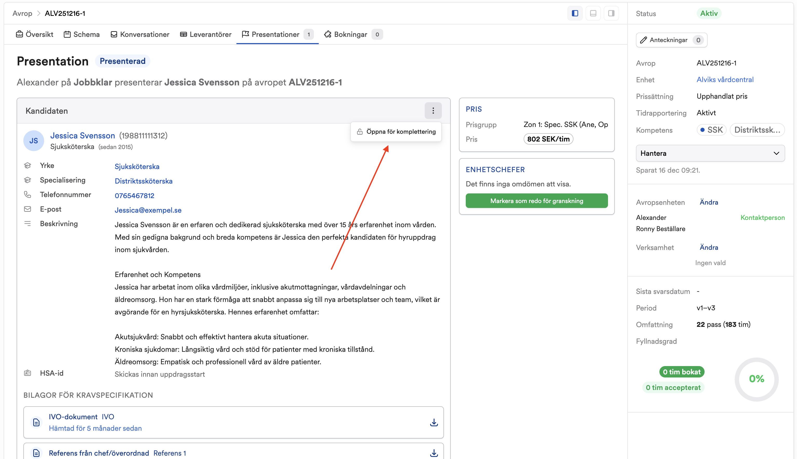Click the phone icon beside Telefonnummer
This screenshot has height=459, width=797.
tap(28, 194)
